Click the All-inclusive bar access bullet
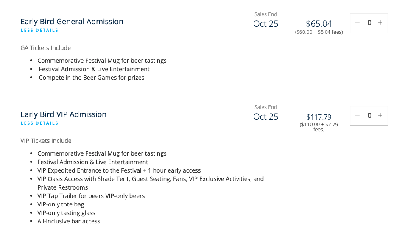This screenshot has height=237, width=402. point(69,221)
